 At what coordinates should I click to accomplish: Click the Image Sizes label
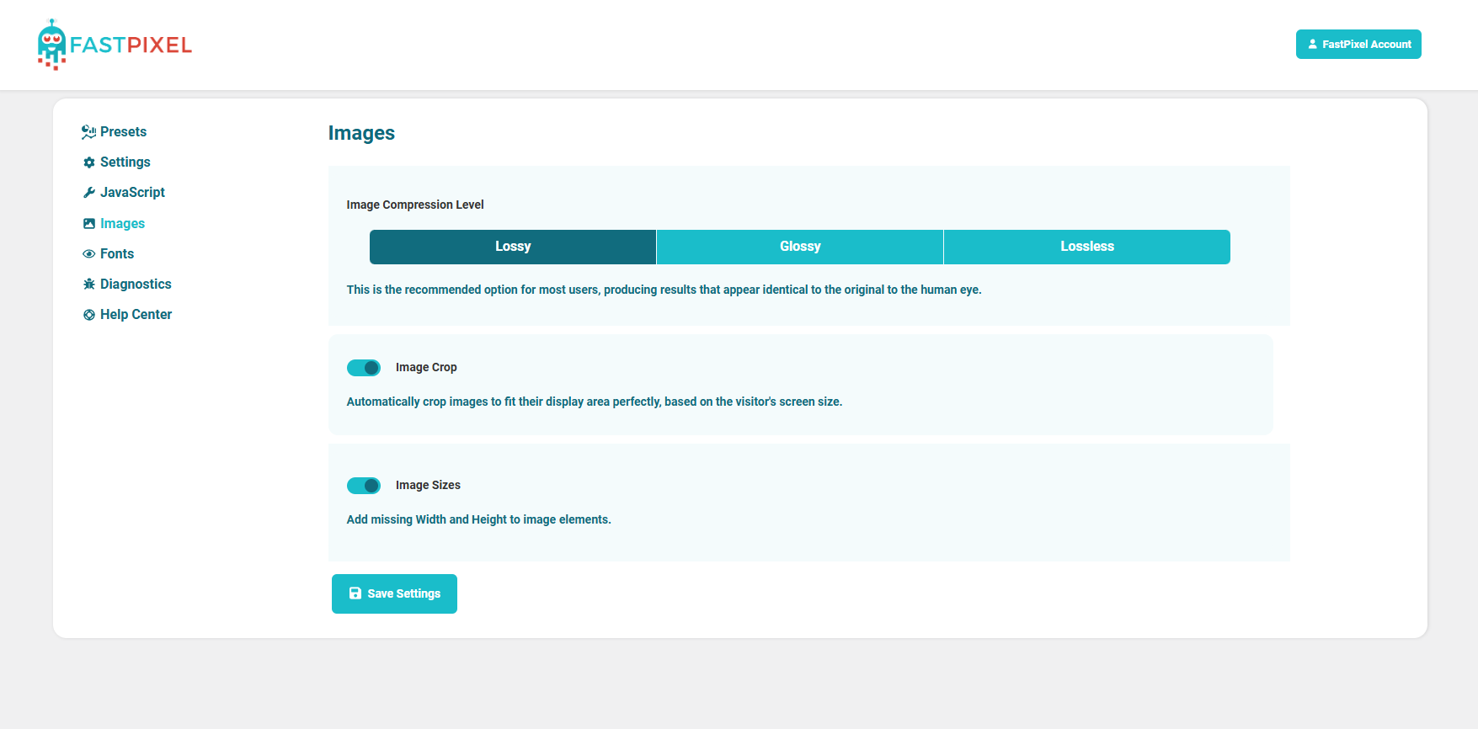tap(428, 485)
